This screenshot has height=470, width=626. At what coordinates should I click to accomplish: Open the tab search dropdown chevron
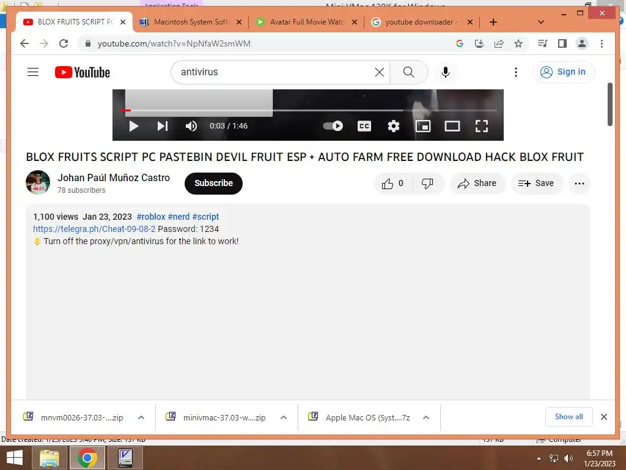click(541, 22)
